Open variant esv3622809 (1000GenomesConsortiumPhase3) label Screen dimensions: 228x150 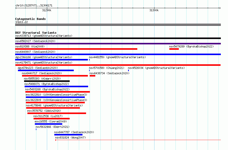tap(56, 100)
